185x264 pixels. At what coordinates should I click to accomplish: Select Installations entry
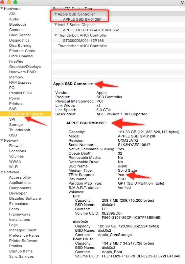(19, 220)
